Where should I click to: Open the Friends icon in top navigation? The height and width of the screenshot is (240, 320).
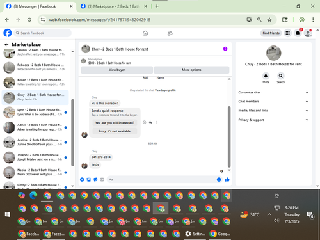(x=170, y=33)
